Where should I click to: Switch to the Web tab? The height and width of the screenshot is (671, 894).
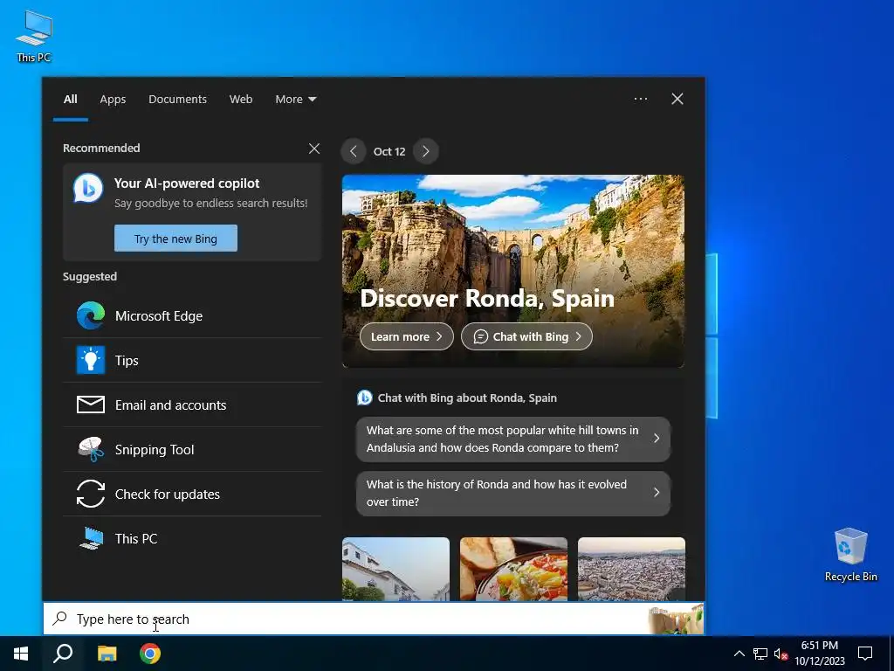[241, 100]
